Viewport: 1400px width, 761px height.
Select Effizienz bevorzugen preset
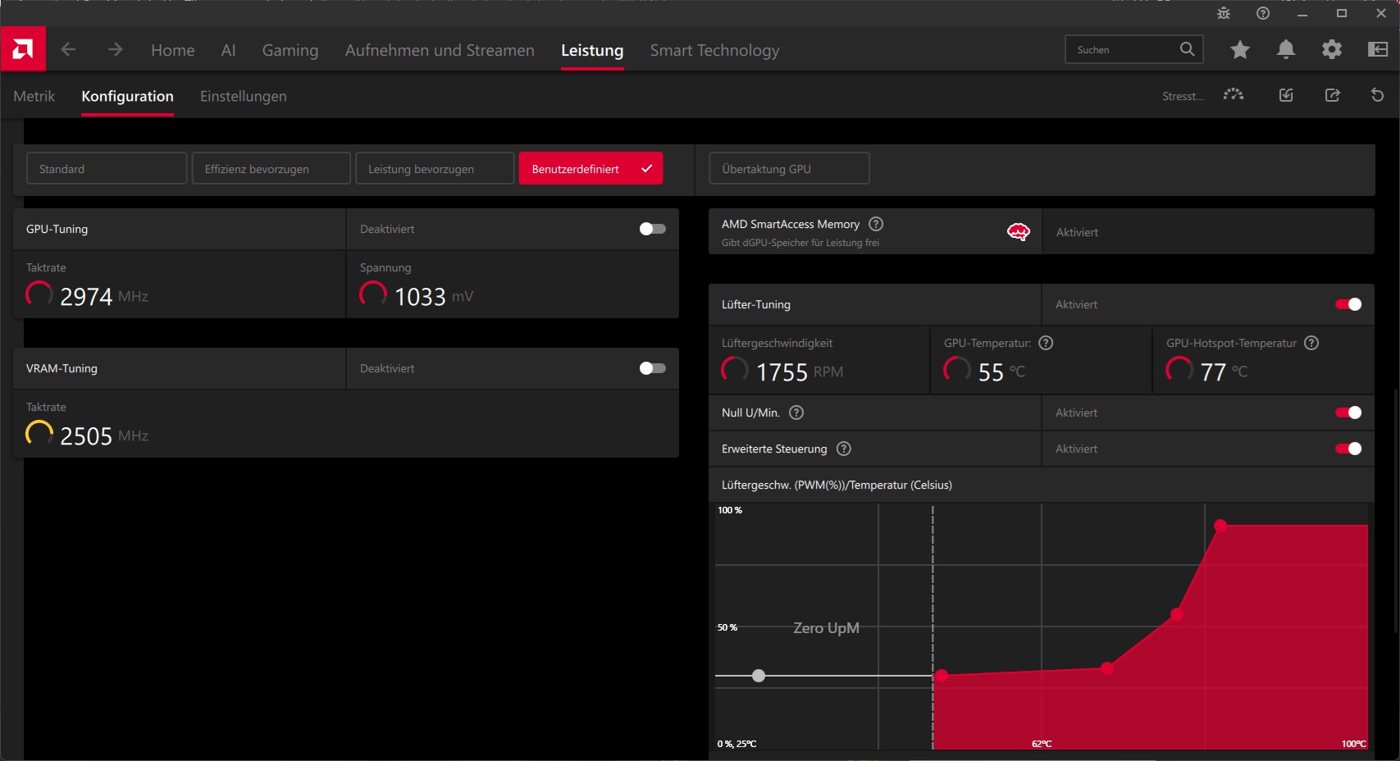(x=271, y=168)
